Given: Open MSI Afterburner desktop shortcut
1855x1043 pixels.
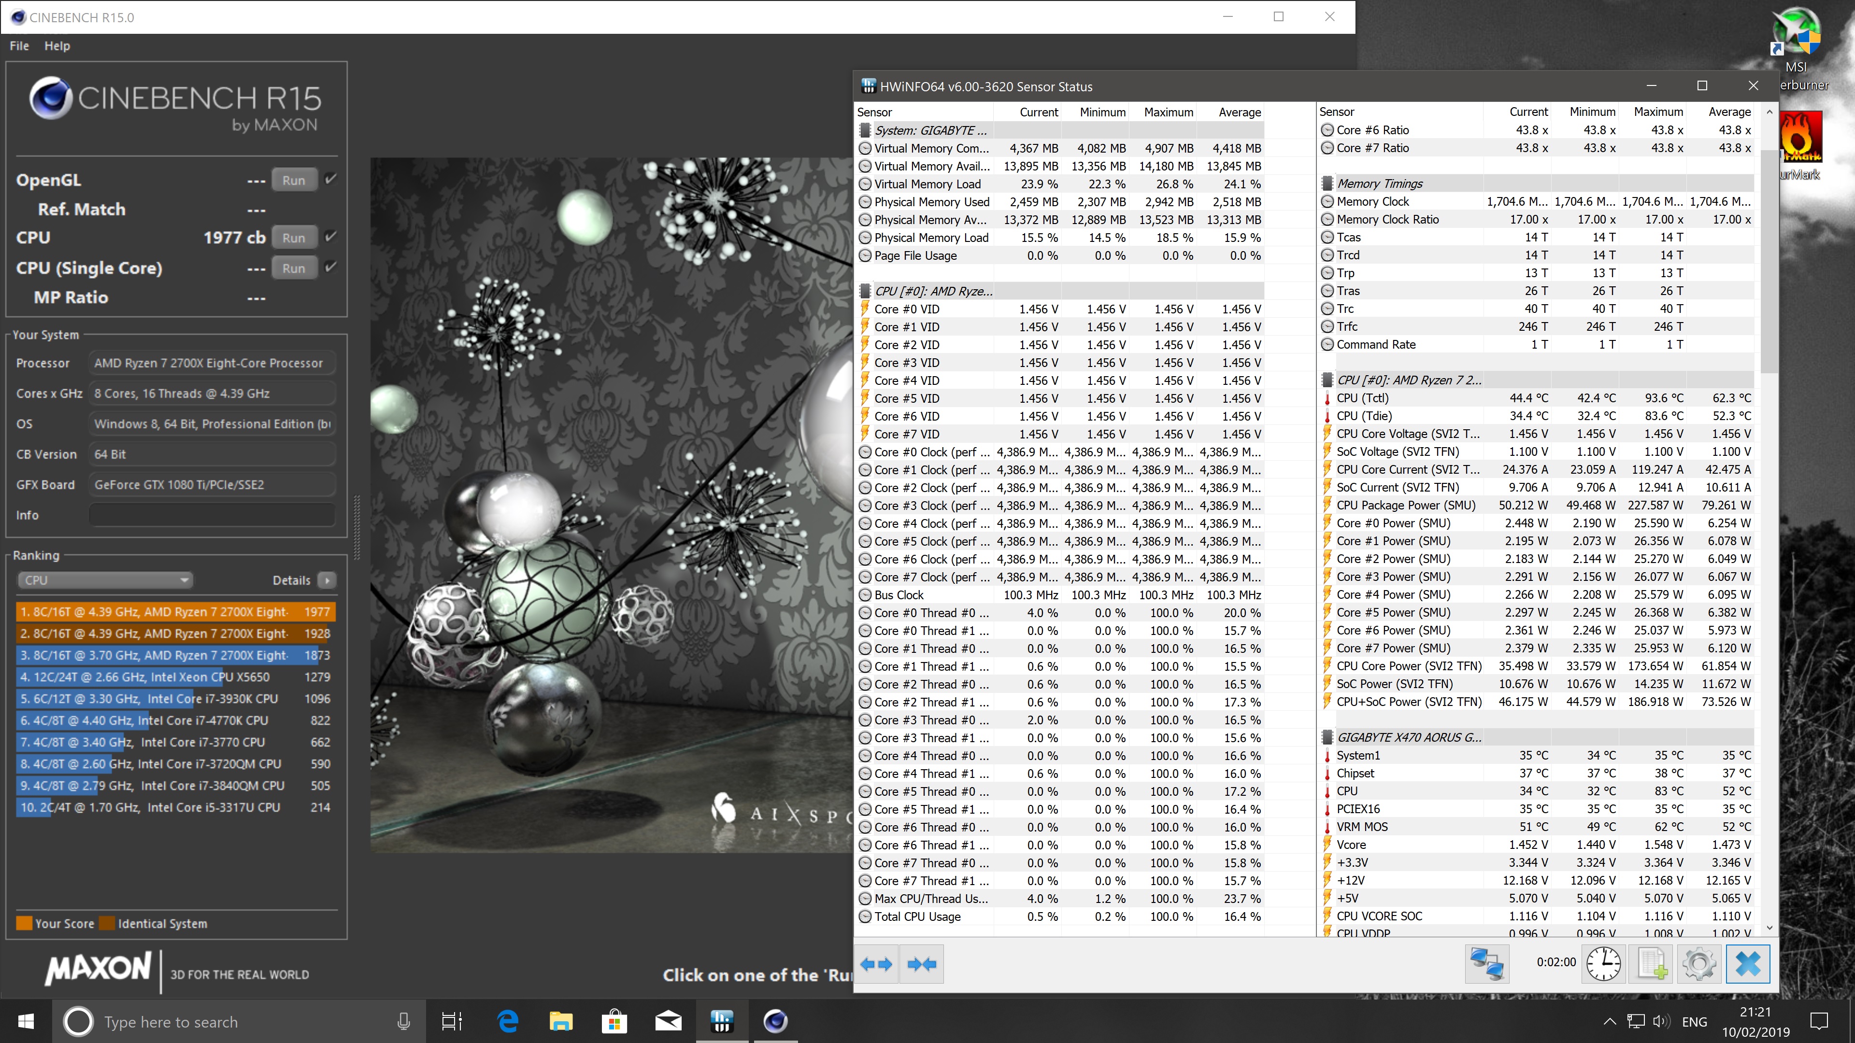Looking at the screenshot, I should tap(1797, 49).
